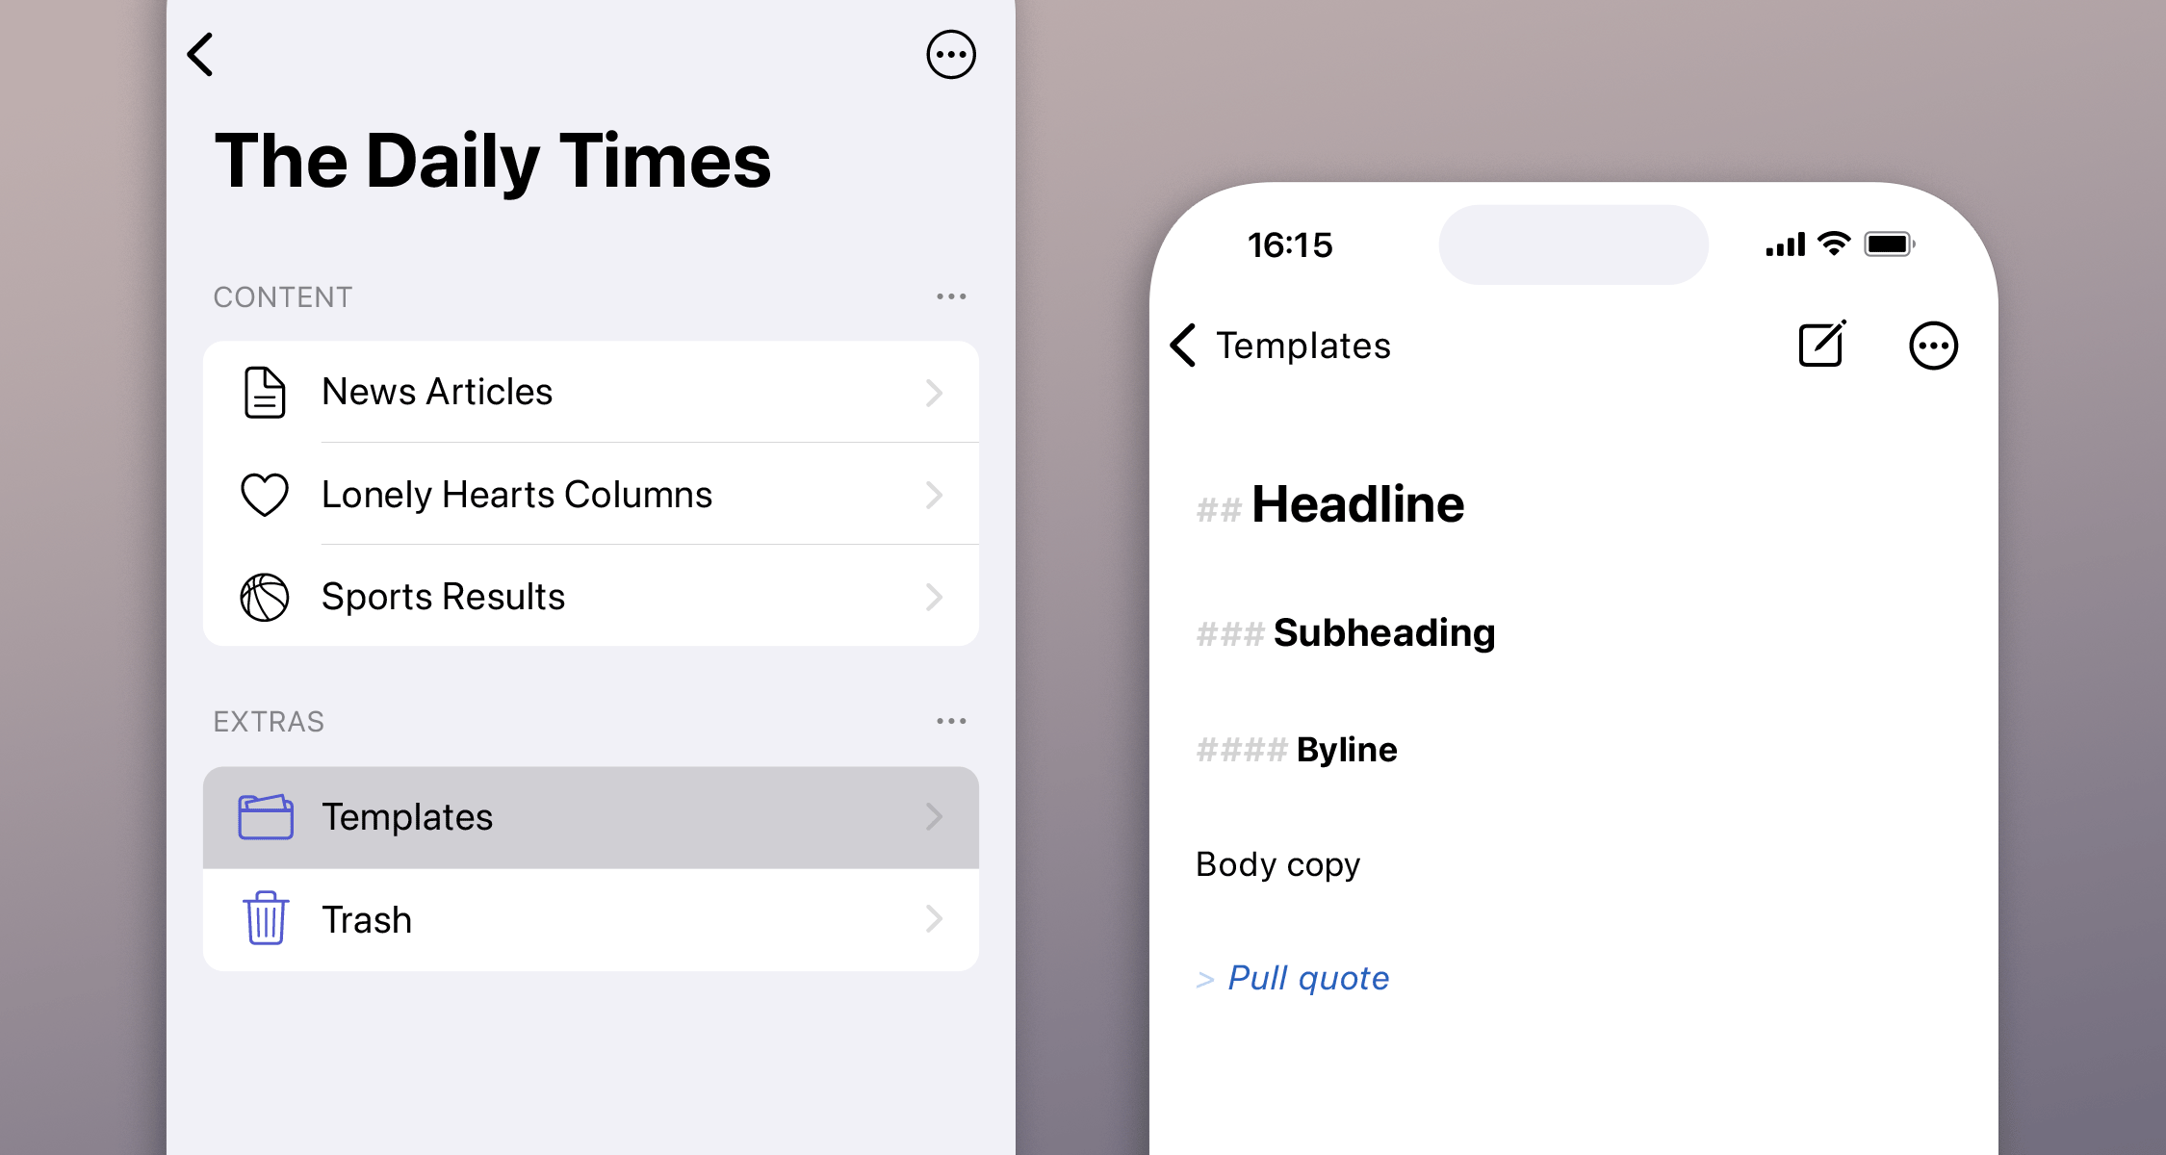The width and height of the screenshot is (2166, 1155).
Task: Open the EXTRAS section overflow menu
Action: tap(950, 719)
